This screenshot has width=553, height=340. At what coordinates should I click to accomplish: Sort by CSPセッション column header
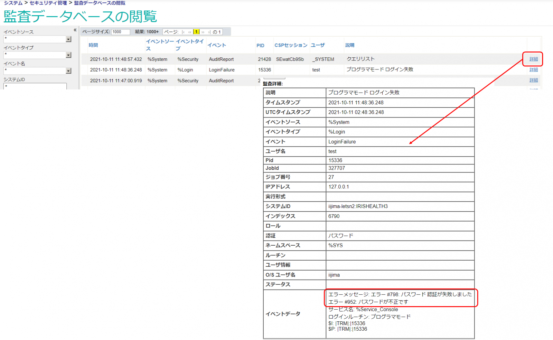[291, 45]
